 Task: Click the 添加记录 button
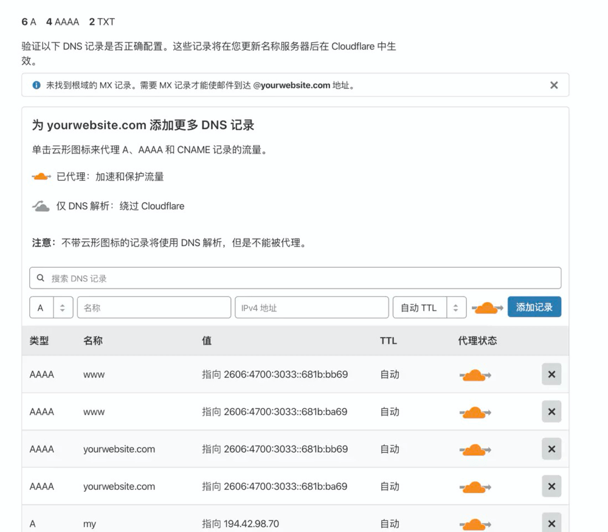534,307
